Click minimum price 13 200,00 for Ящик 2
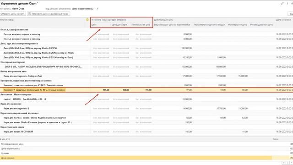293x165 pixels. (243, 109)
